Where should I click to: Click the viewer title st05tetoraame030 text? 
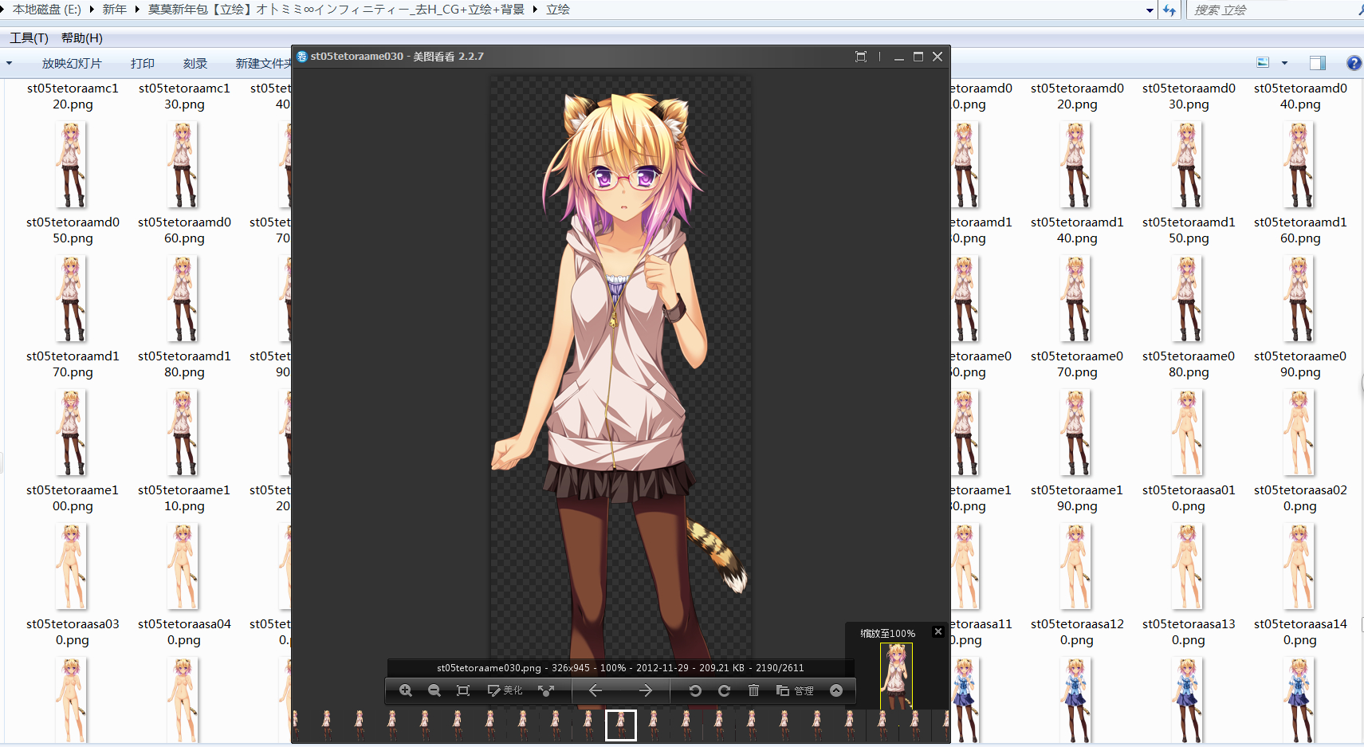tap(357, 57)
